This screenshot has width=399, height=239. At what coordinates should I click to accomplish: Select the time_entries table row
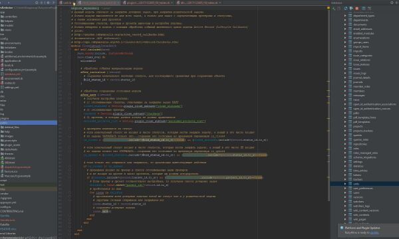coord(364,171)
